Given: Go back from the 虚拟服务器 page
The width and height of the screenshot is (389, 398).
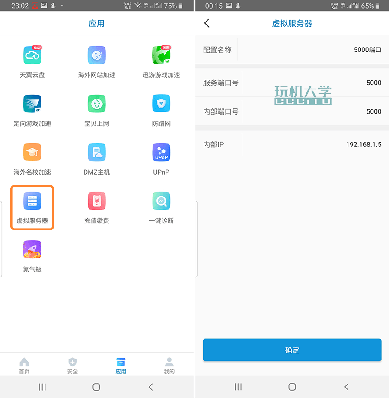Looking at the screenshot, I should click(207, 23).
